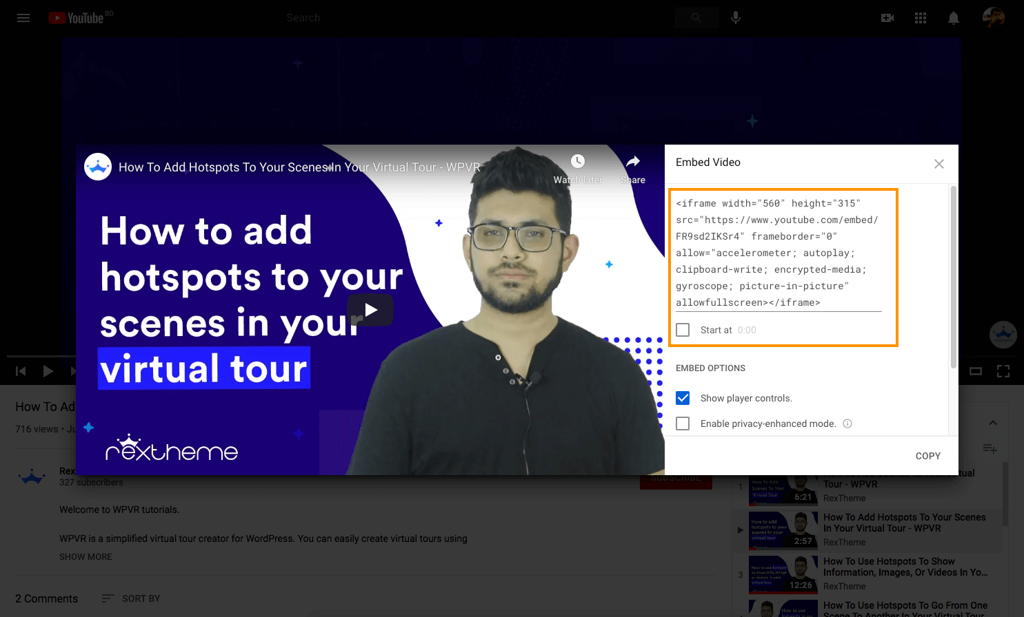Uncheck Show player controls
This screenshot has height=617, width=1024.
click(x=683, y=398)
